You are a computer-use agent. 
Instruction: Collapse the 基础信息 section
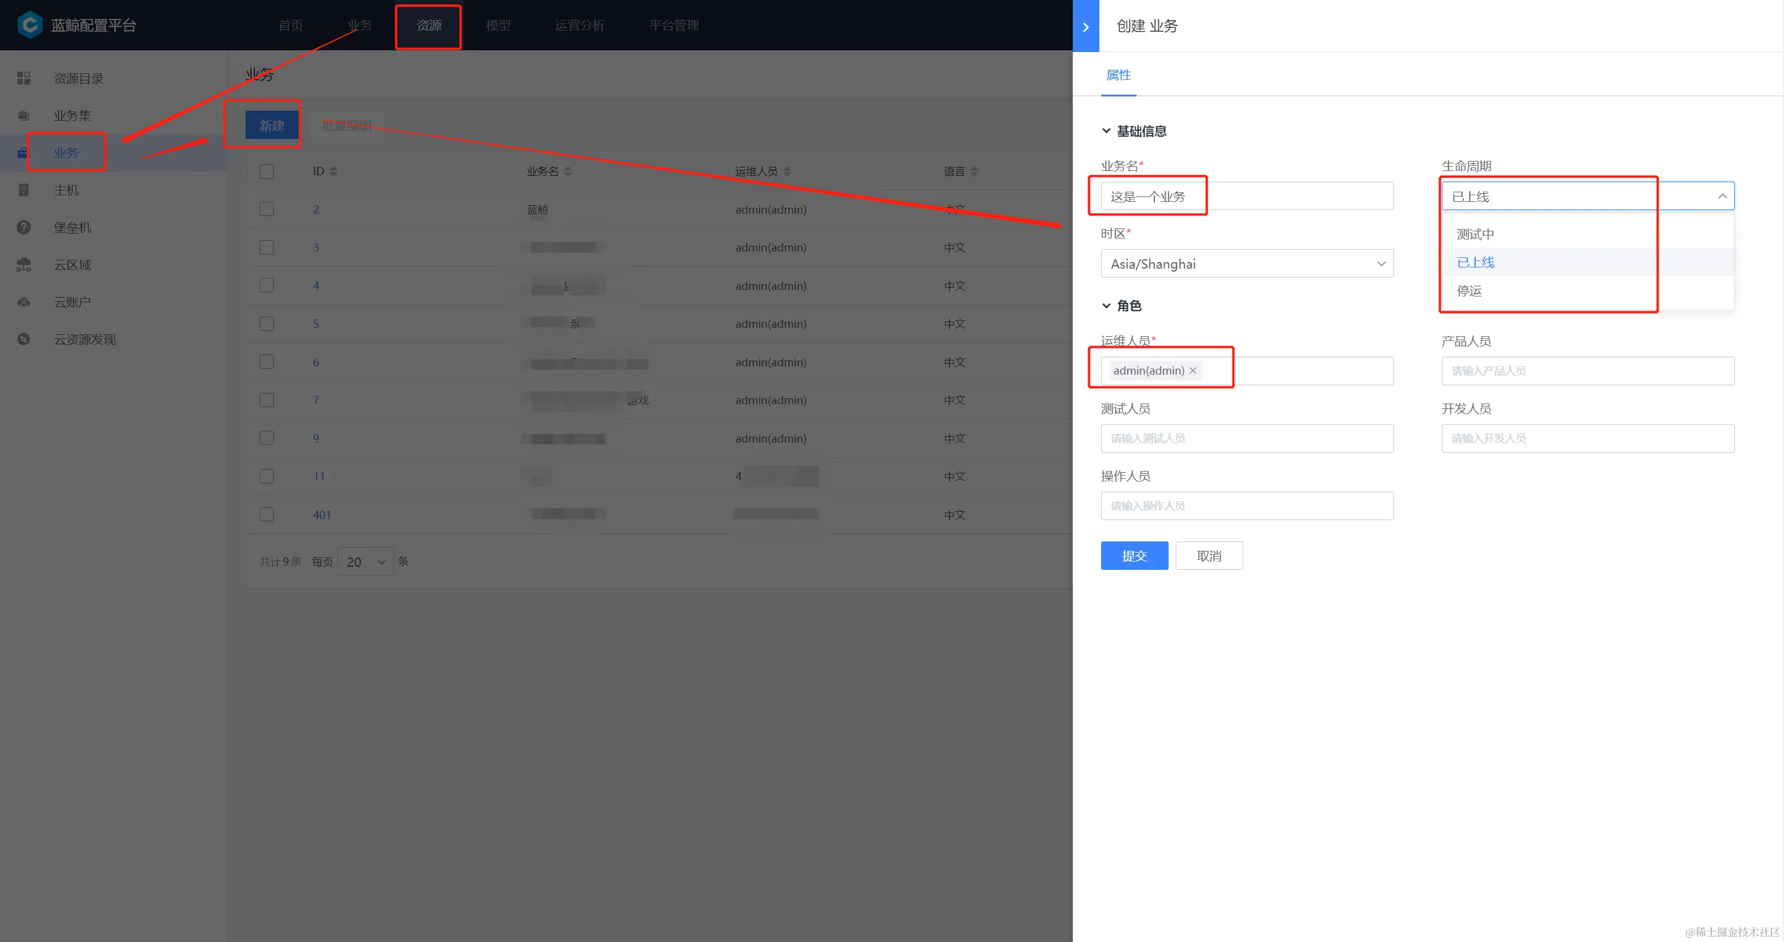pos(1106,131)
